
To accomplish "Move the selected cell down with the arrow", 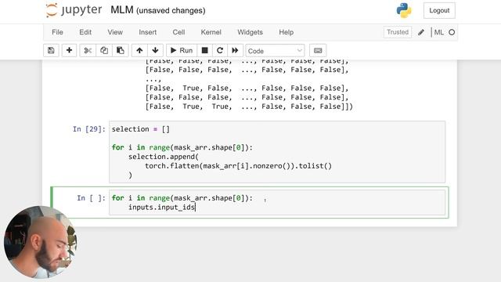I will tap(155, 50).
